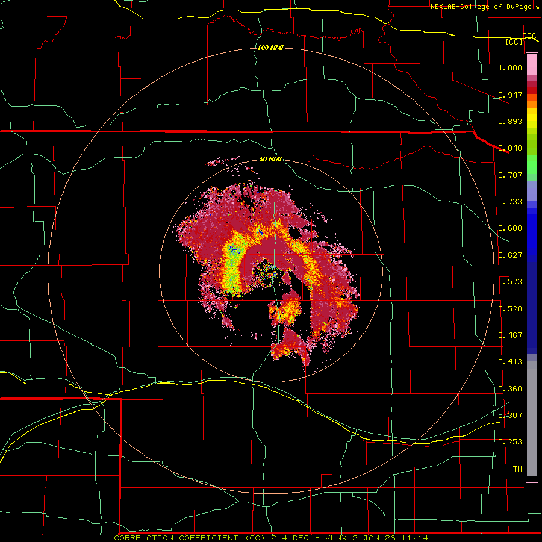Click the 0.253 legend value
The width and height of the screenshot is (542, 542).
(x=510, y=442)
